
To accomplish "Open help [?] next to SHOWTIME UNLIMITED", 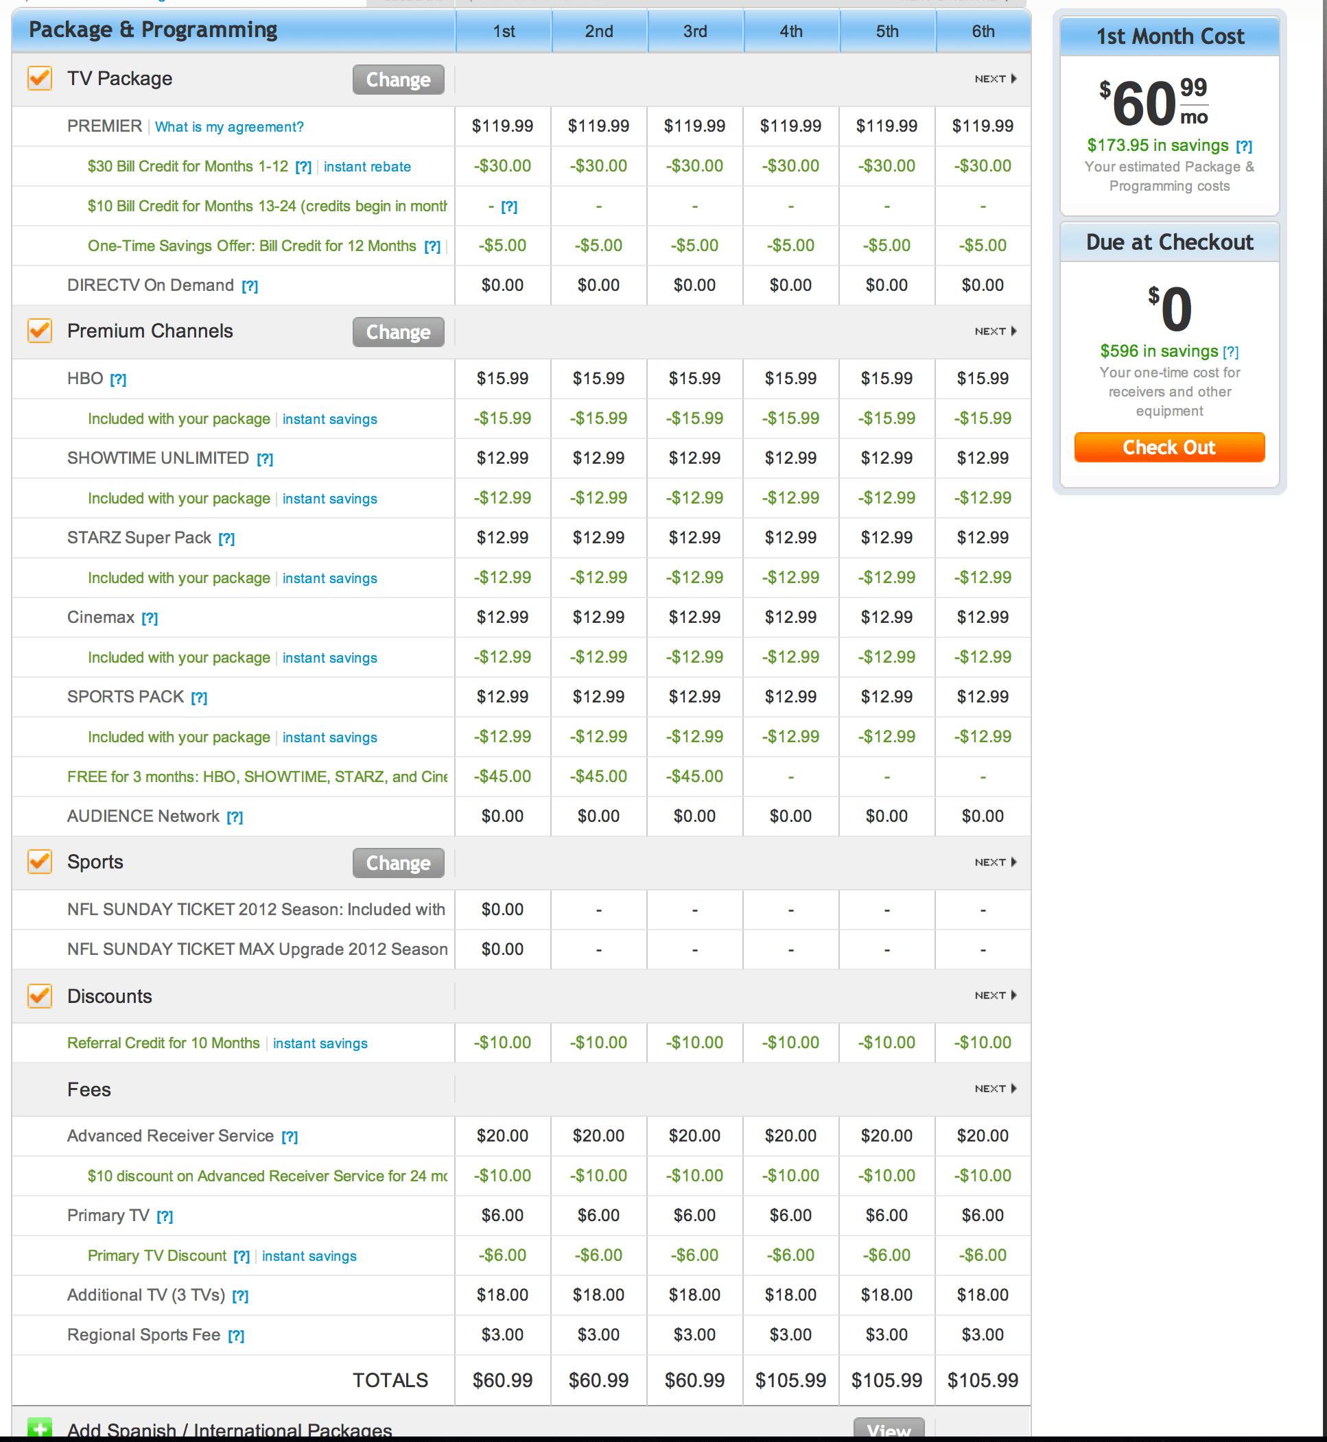I will (x=265, y=460).
